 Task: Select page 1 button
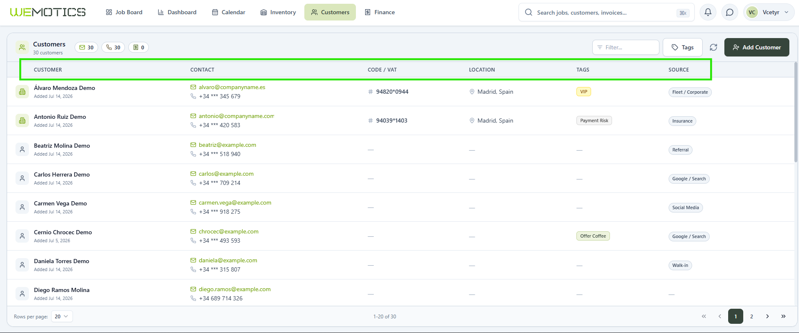coord(736,316)
